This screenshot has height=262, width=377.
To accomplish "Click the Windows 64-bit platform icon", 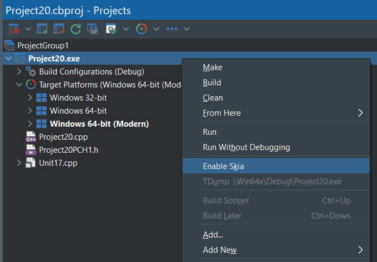I will tap(41, 111).
